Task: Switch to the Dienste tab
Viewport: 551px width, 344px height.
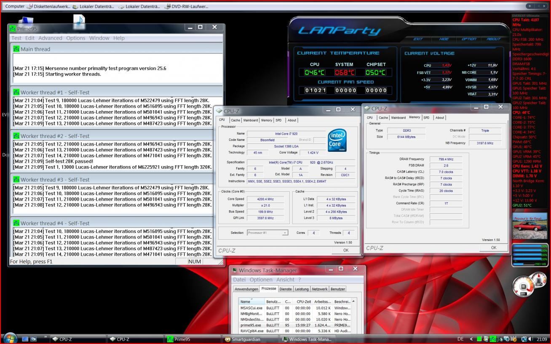Action: tap(286, 289)
